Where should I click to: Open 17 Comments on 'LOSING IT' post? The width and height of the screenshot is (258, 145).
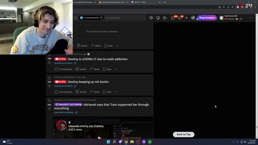coord(64,69)
